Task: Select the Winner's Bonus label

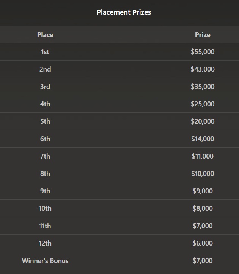Action: coord(45,261)
